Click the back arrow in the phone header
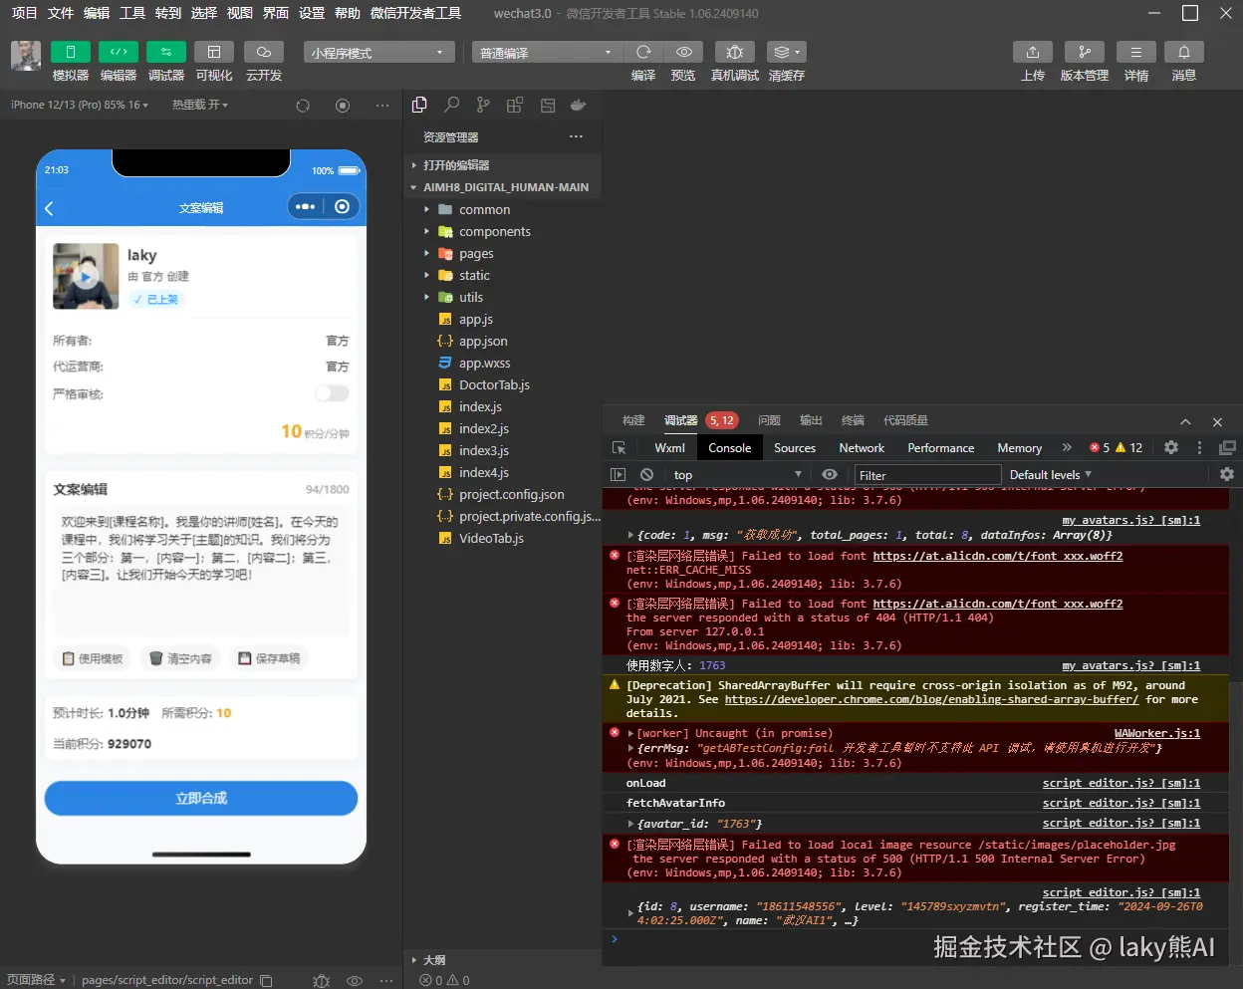The width and height of the screenshot is (1243, 989). 49,208
